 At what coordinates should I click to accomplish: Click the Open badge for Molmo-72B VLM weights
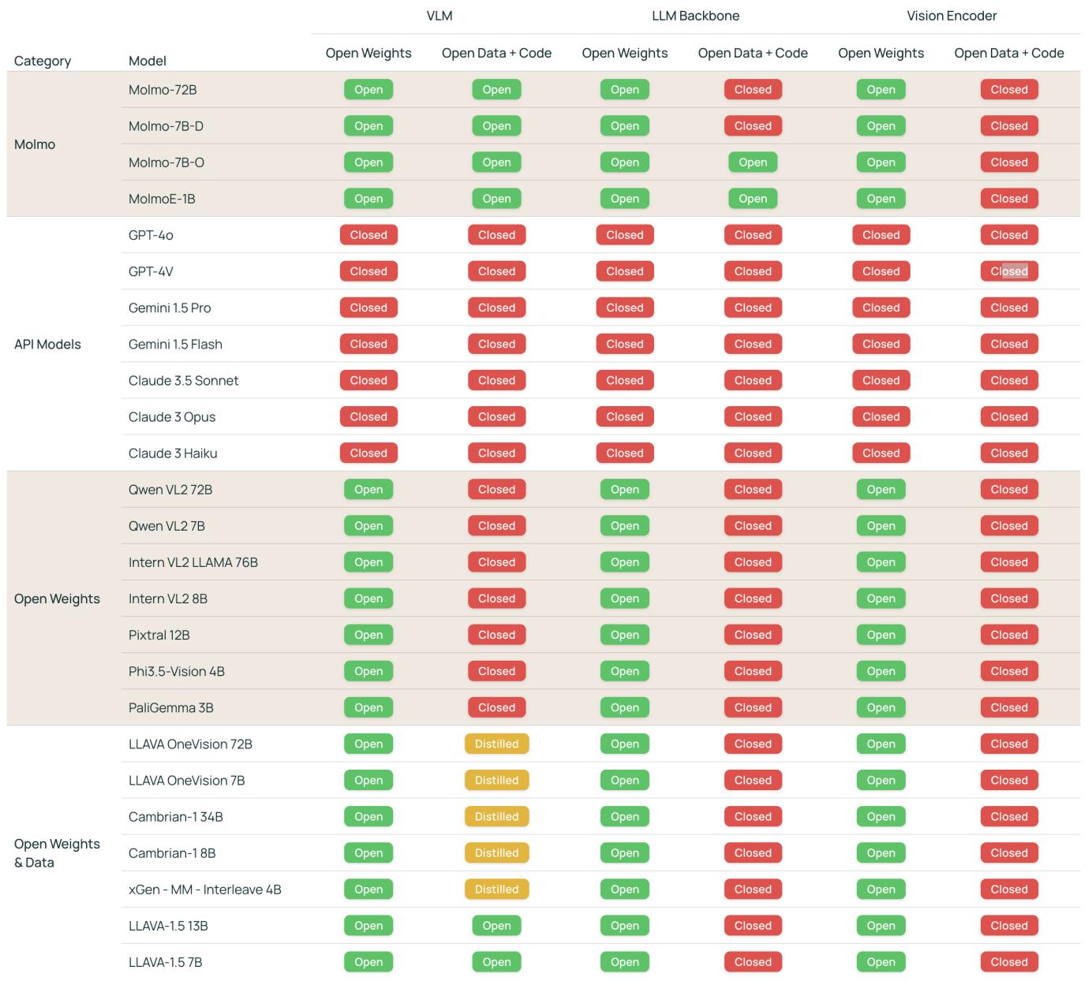[368, 89]
